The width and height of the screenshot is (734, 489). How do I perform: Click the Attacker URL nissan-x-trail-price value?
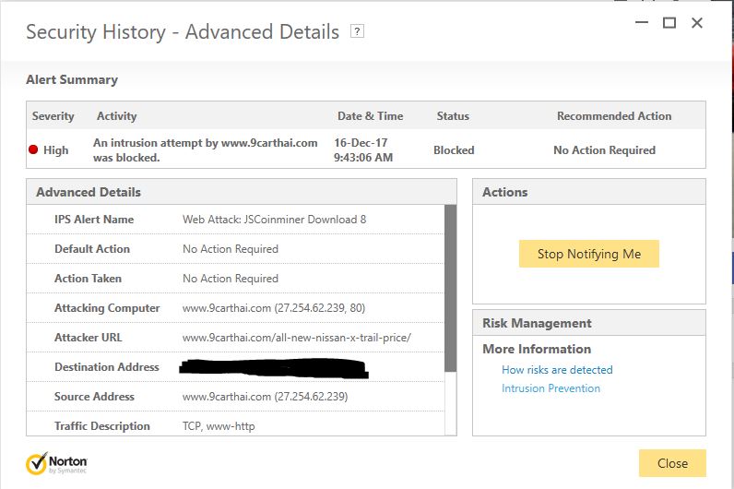point(297,338)
